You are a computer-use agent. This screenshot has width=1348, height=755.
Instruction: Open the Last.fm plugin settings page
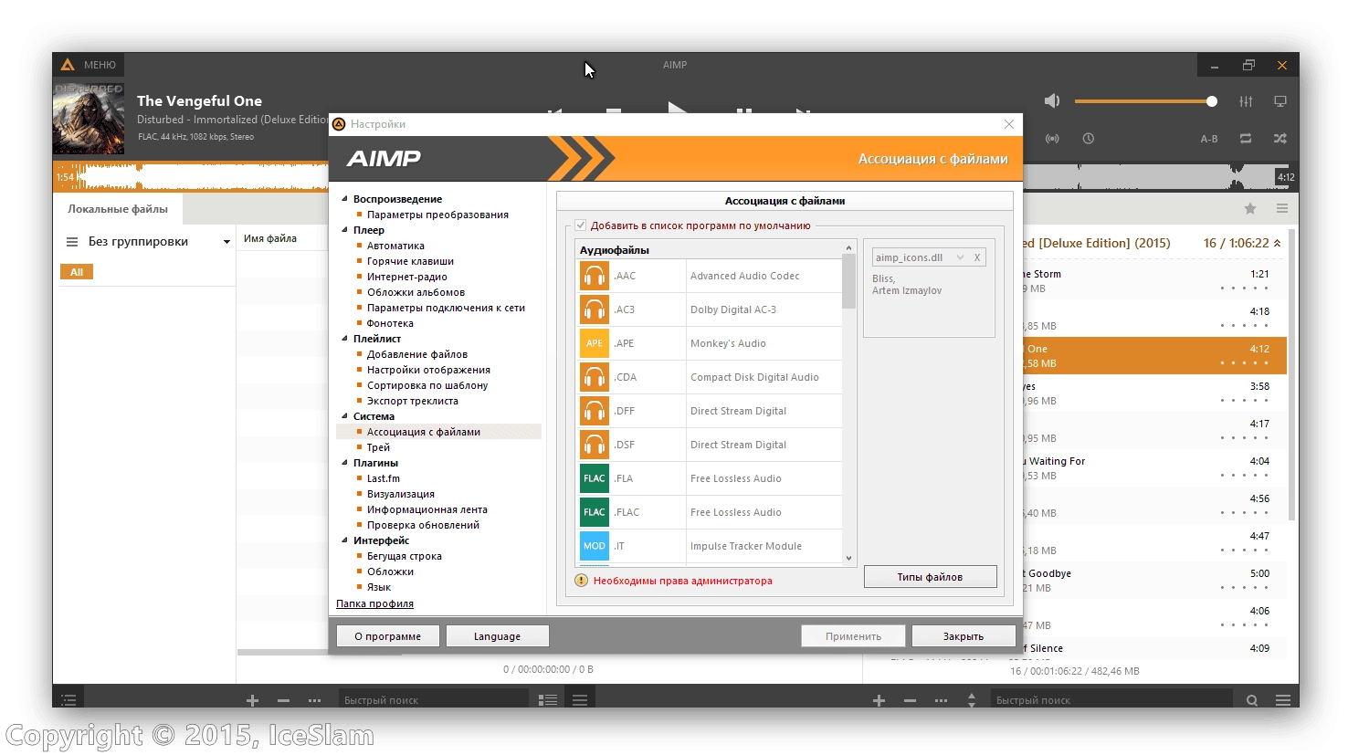pos(383,478)
